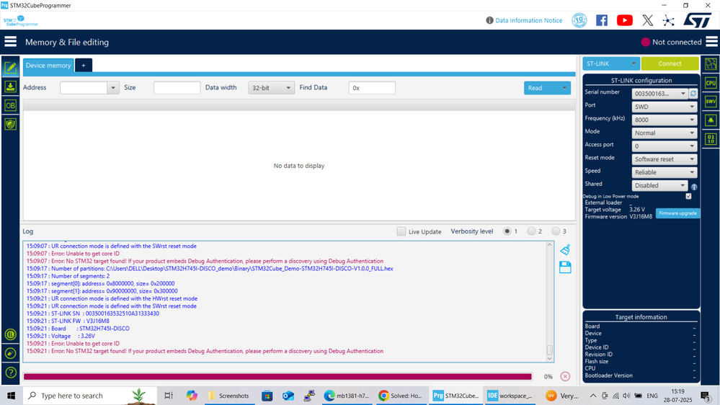Expand the Read button dropdown arrow
The height and width of the screenshot is (405, 720).
click(564, 88)
